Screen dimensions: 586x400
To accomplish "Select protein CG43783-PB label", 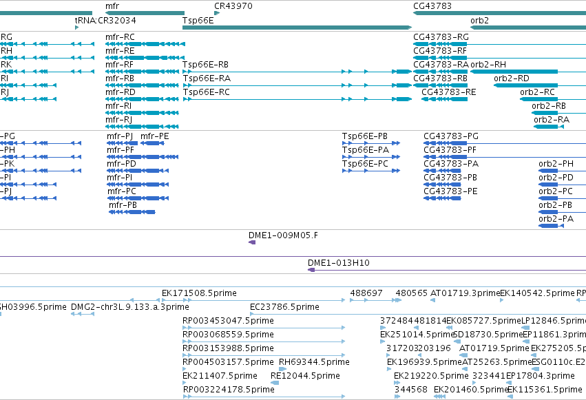I will click(x=450, y=178).
